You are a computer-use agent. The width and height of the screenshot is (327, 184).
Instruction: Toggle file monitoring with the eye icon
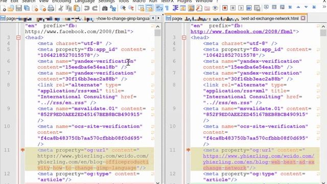tap(215, 8)
